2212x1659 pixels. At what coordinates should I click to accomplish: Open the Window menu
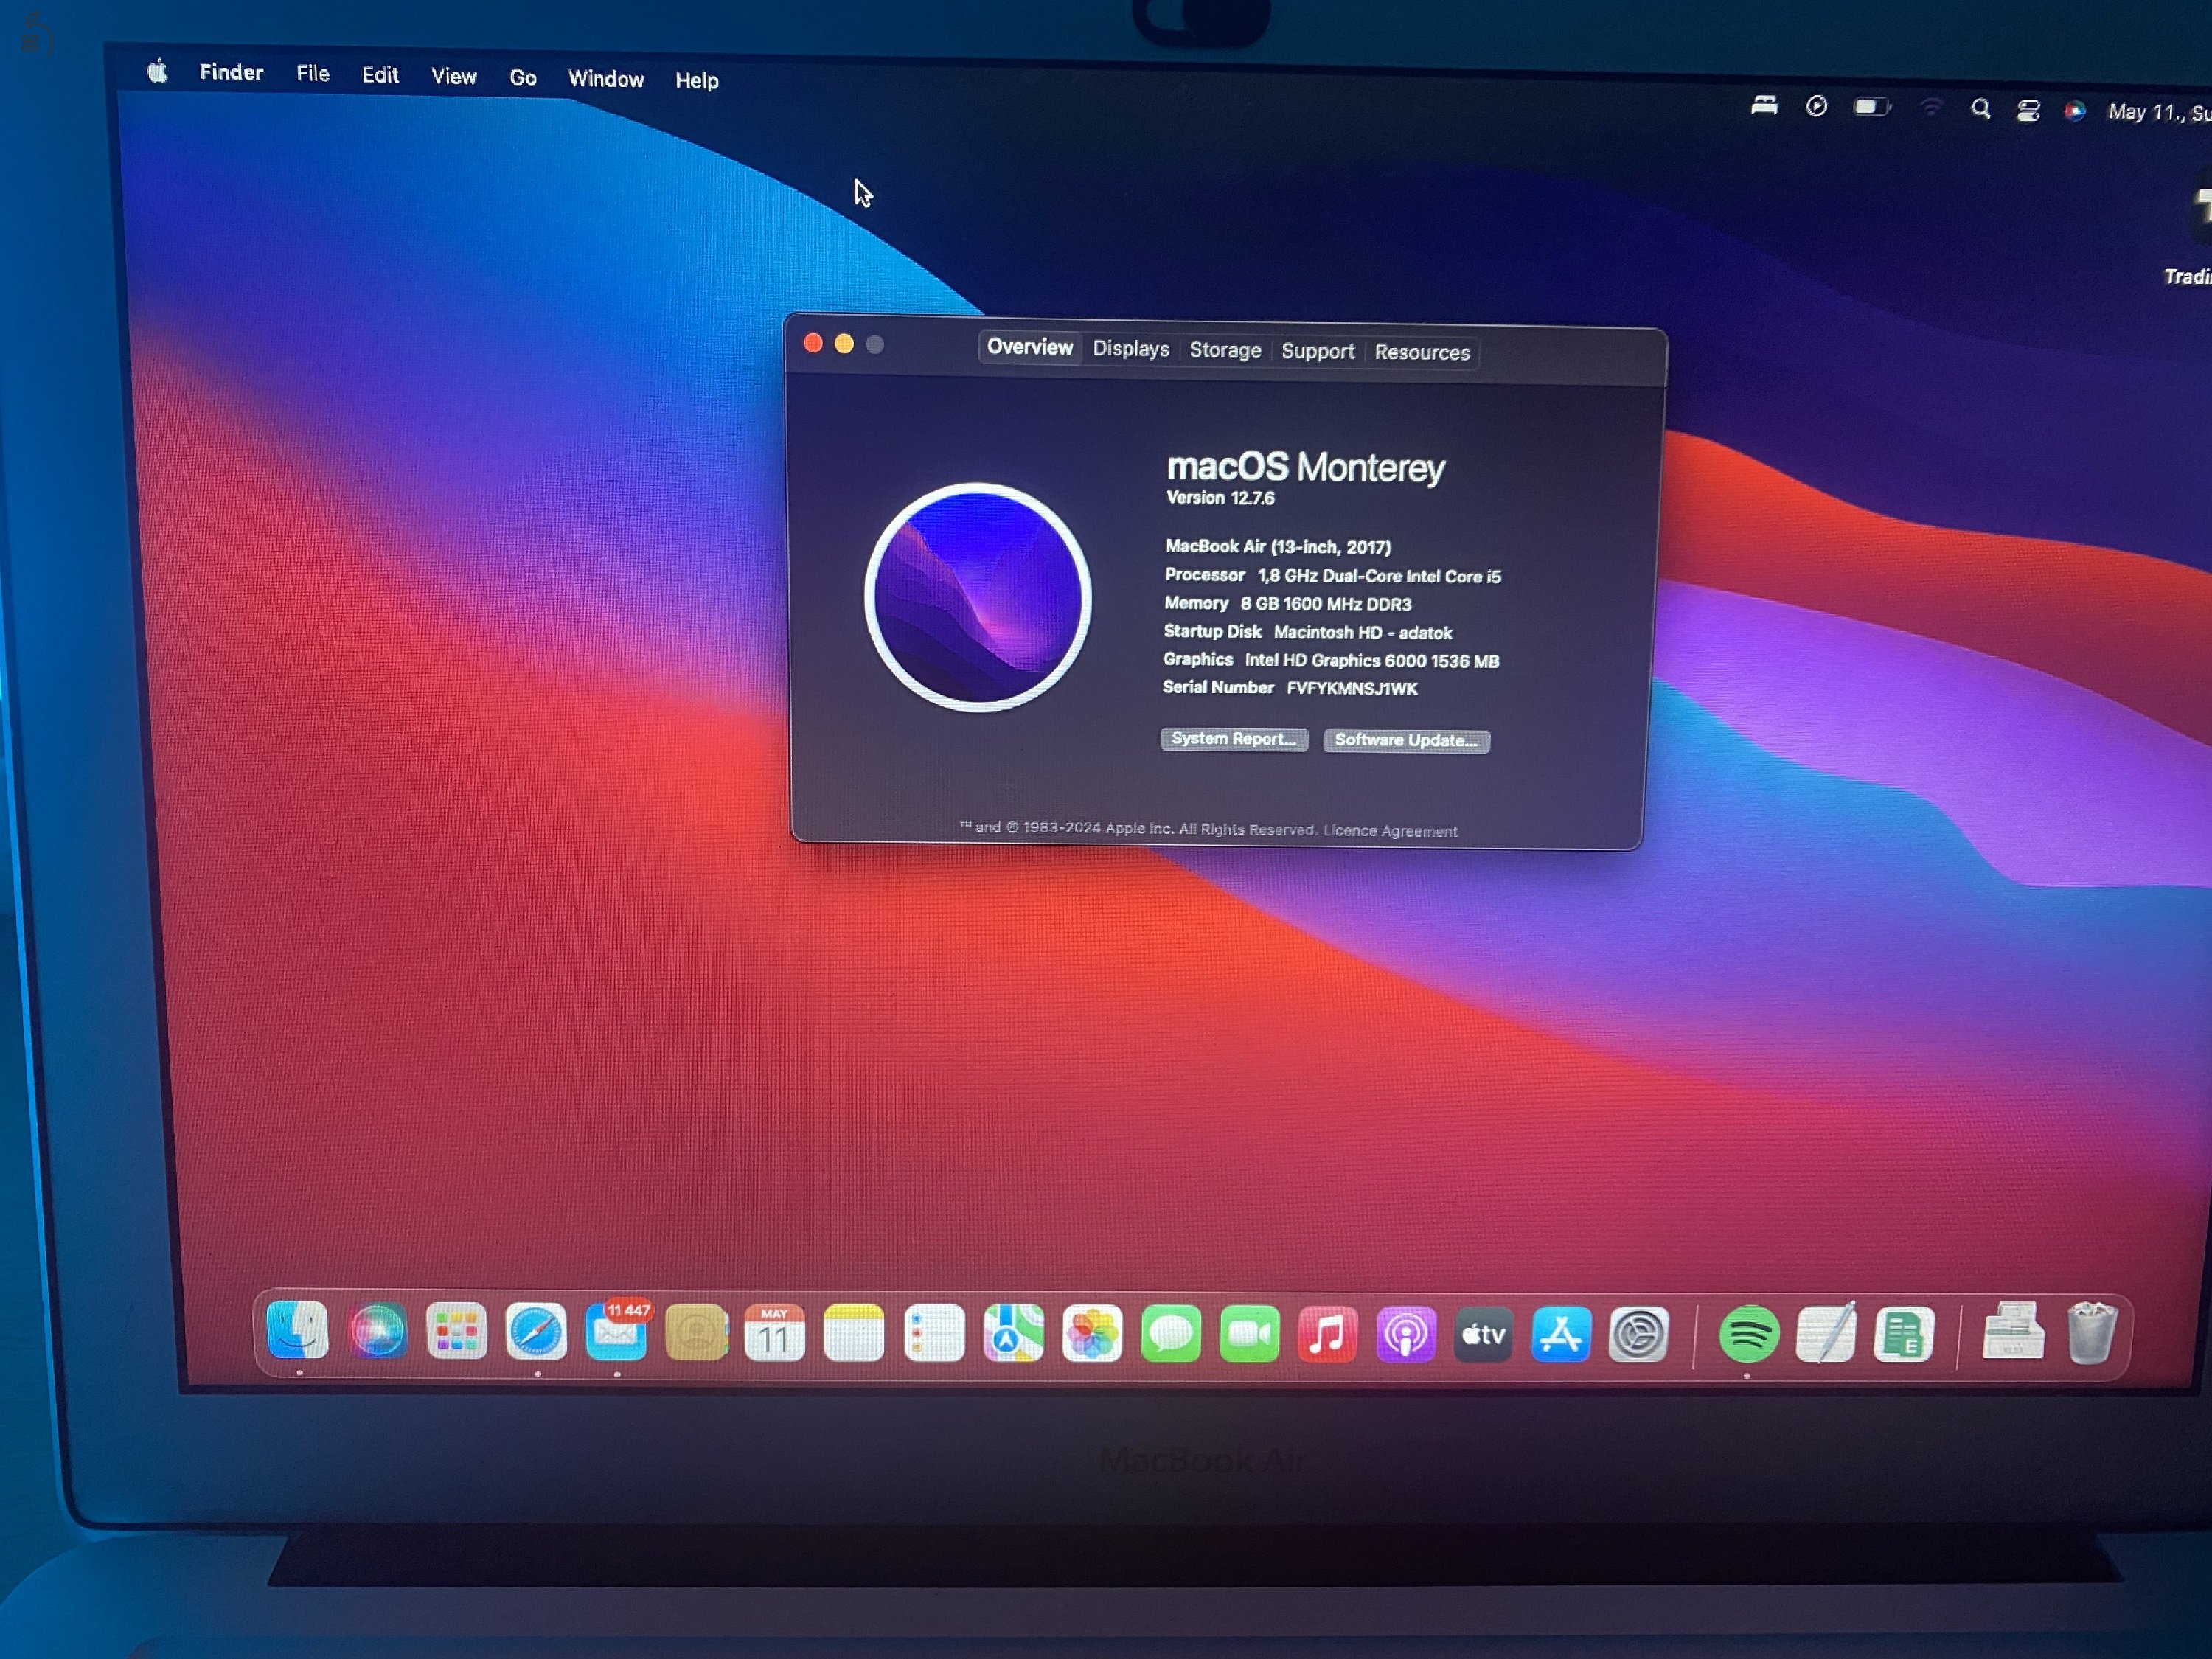[x=606, y=79]
